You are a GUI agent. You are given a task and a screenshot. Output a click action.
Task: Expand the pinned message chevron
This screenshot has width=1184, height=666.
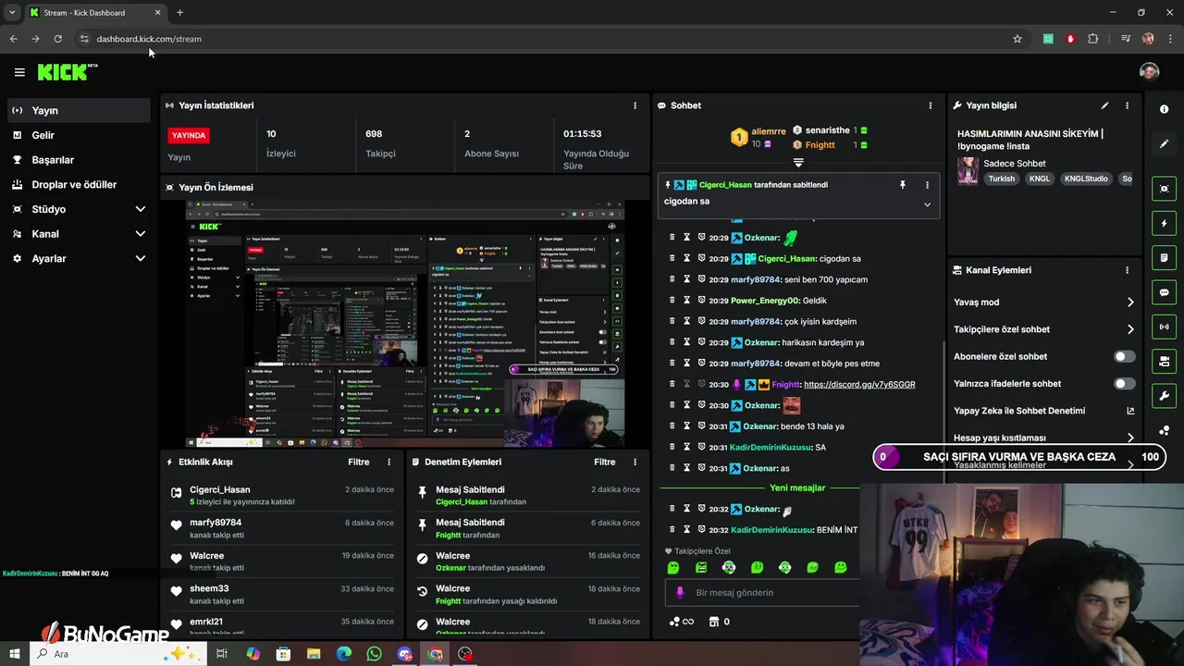[x=927, y=204]
